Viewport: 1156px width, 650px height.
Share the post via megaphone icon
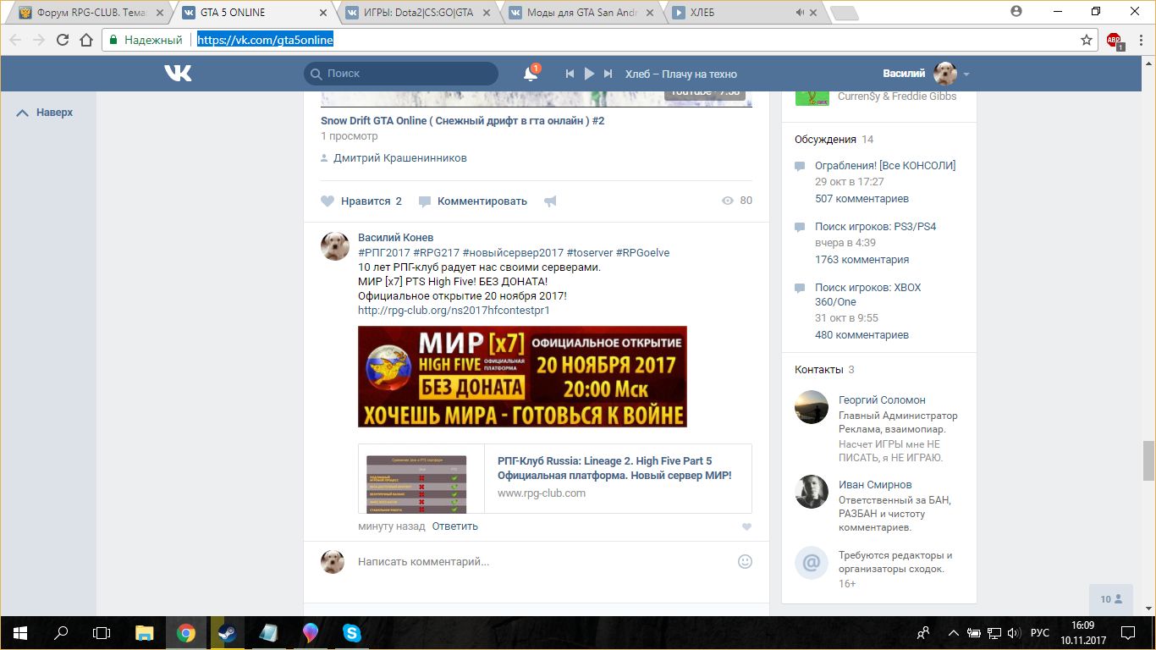pyautogui.click(x=550, y=201)
